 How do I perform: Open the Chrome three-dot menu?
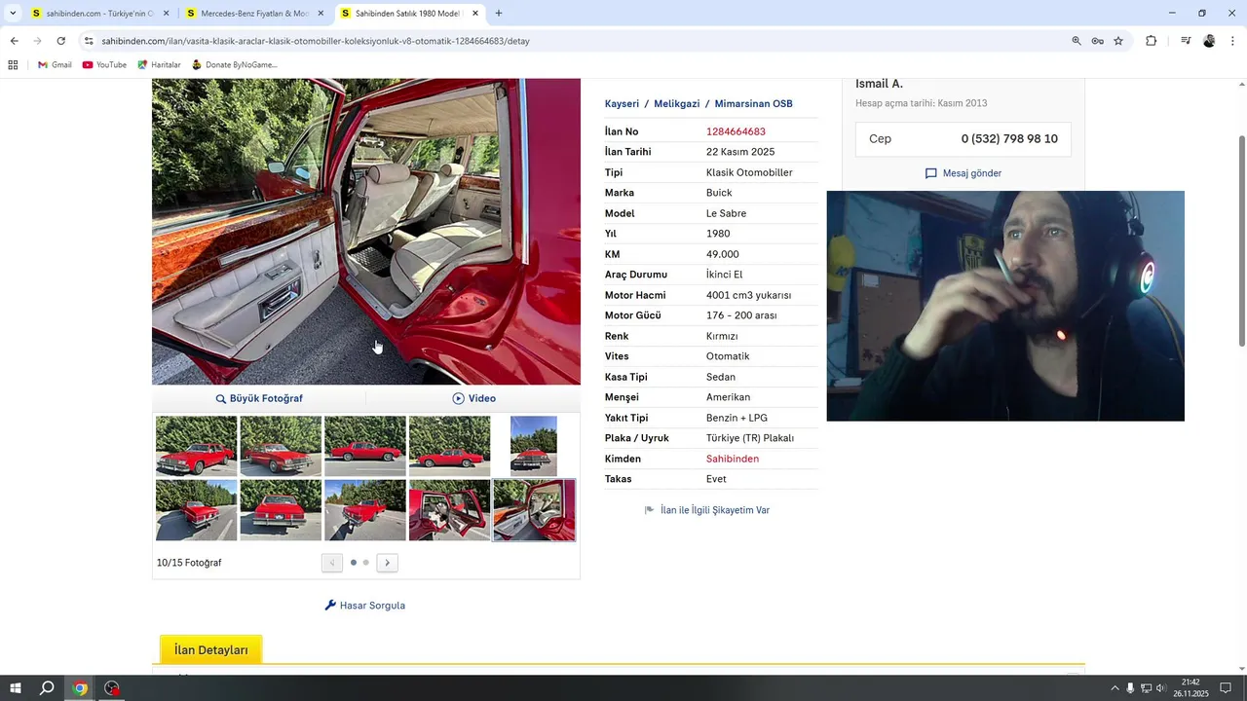click(1233, 41)
